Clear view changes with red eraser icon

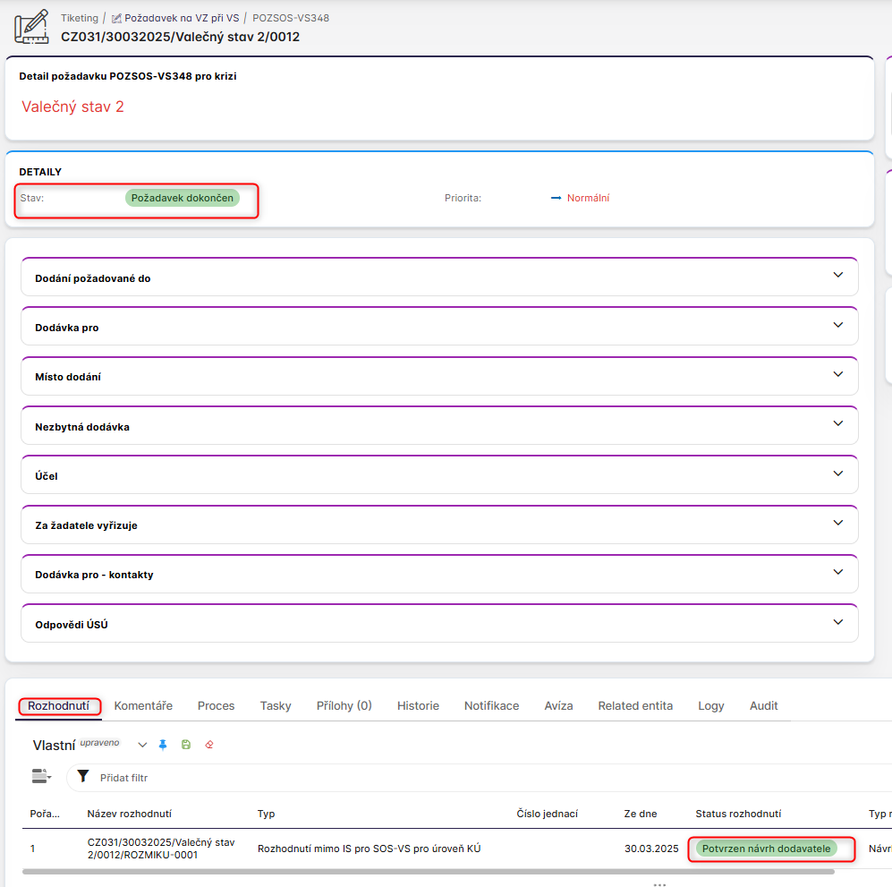pos(209,745)
